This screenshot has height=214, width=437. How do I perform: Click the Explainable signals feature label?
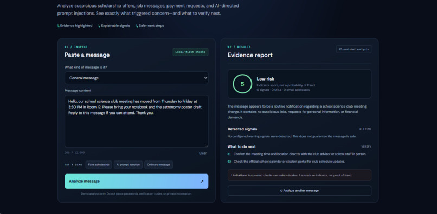[x=114, y=26]
